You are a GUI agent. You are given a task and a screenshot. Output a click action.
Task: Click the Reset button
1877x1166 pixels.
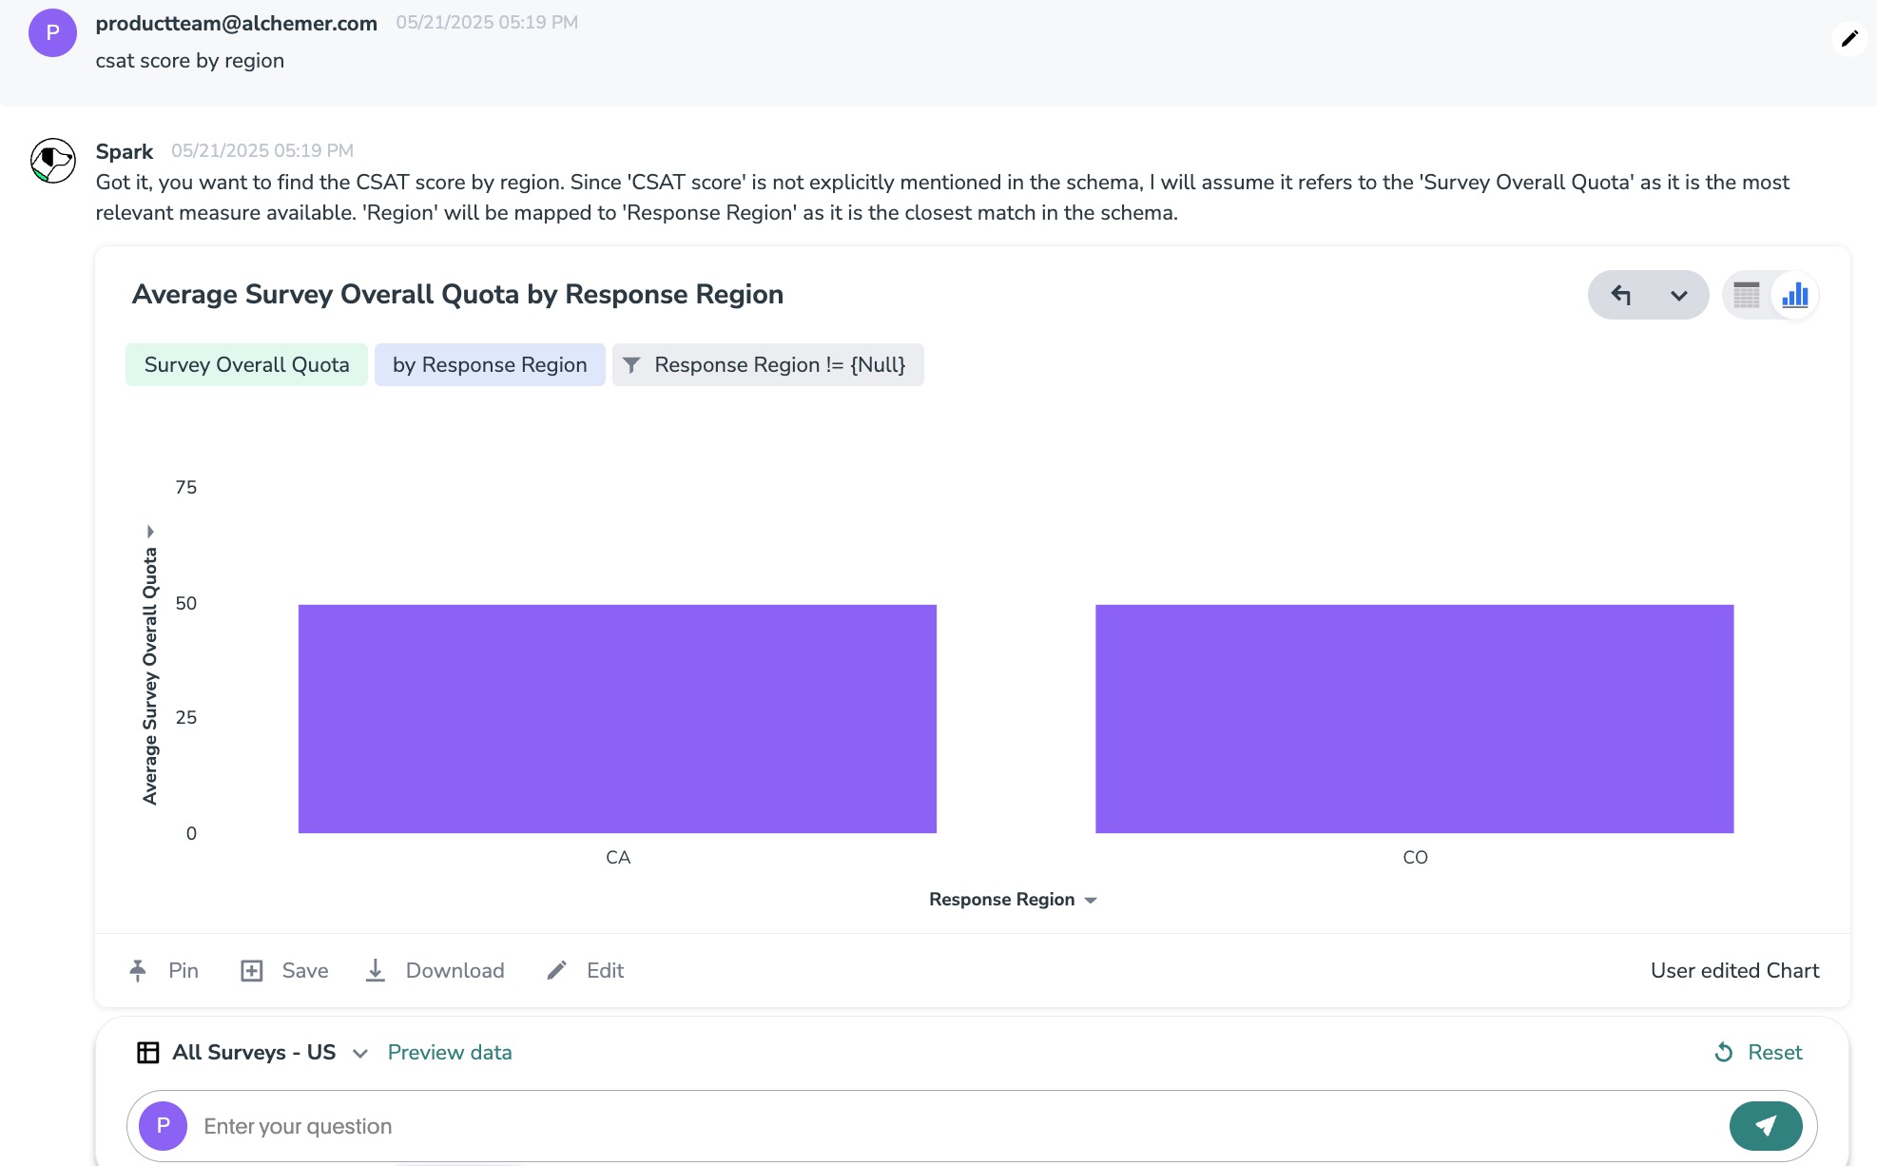tap(1758, 1052)
